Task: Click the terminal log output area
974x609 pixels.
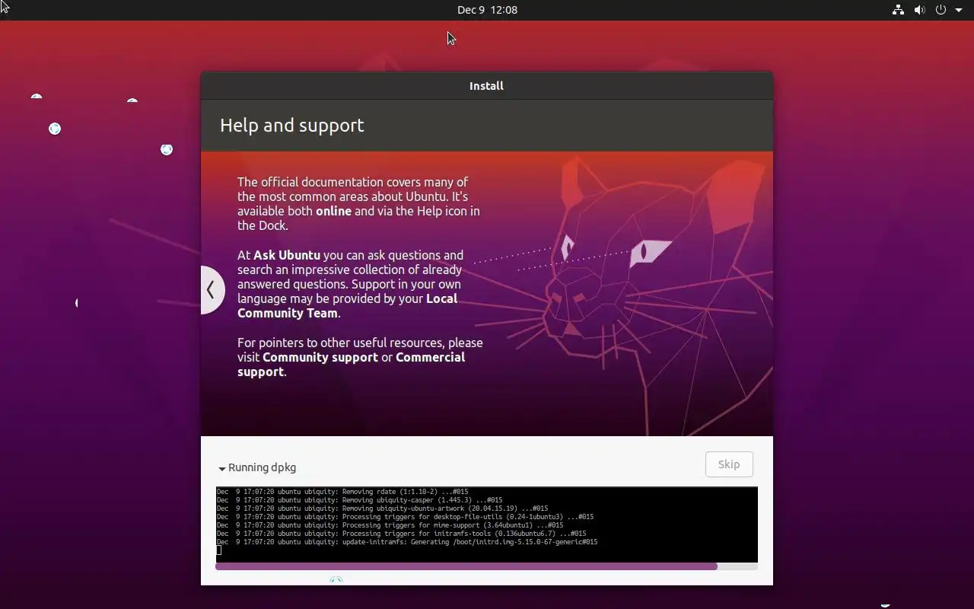Action: click(486, 525)
